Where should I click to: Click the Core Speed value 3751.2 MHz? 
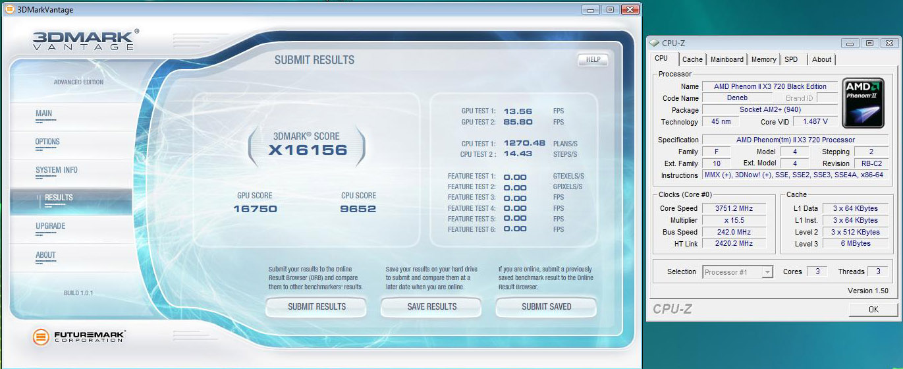point(734,208)
